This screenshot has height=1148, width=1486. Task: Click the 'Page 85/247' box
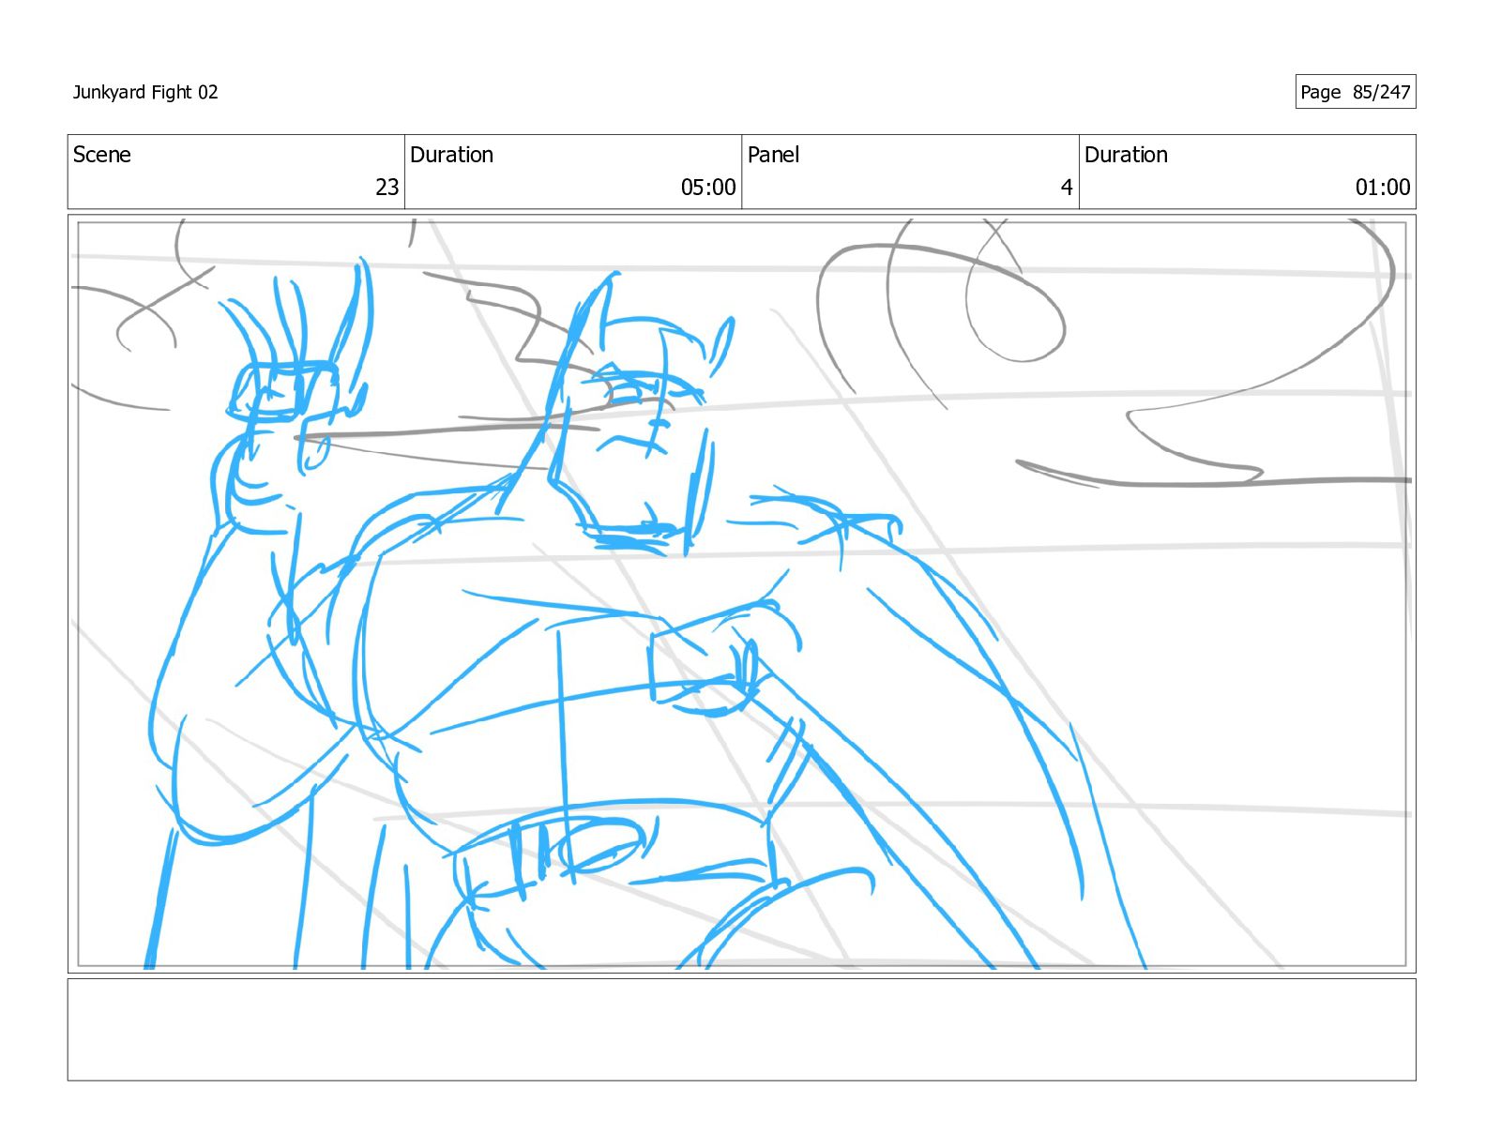click(x=1355, y=92)
